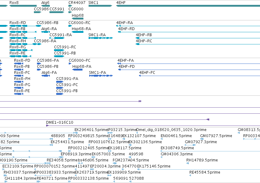This screenshot has width=260, height=183.
Task: Select the Atg6-PA protein label
Action: (x=49, y=73)
